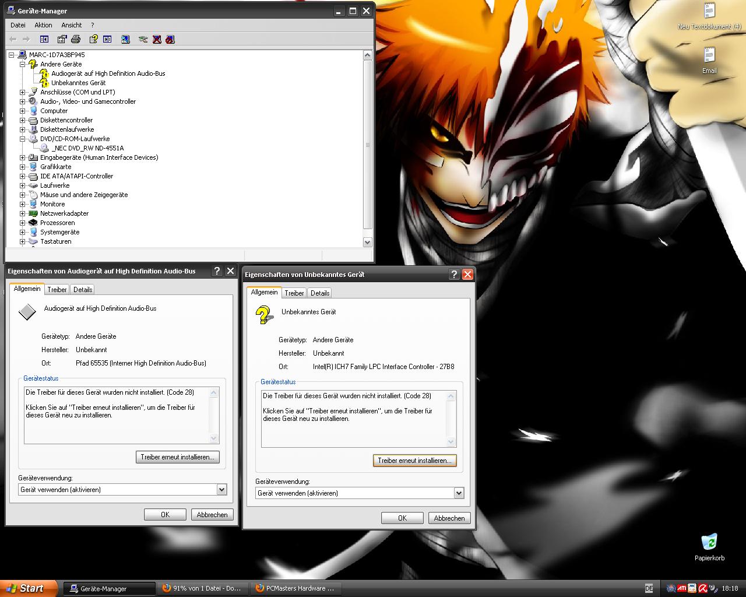Click the ATI tray icon
746x597 pixels.
point(681,588)
